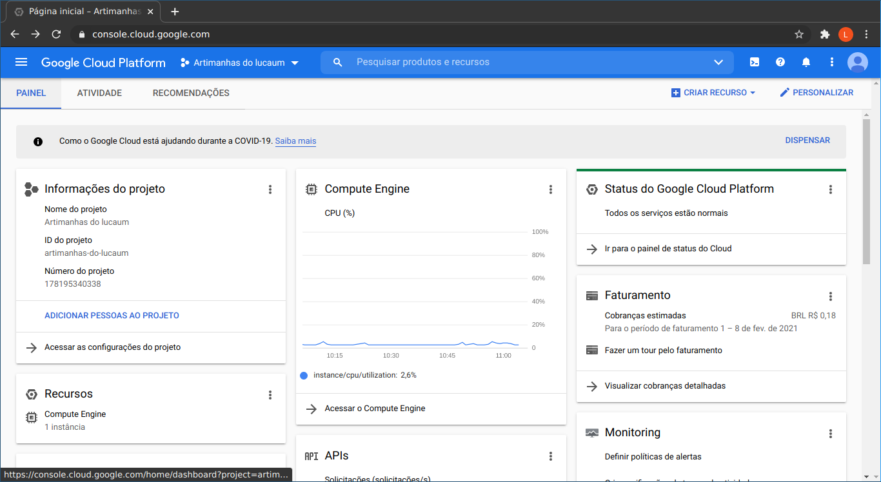Reload the page with the refresh icon
The height and width of the screenshot is (482, 881).
pyautogui.click(x=56, y=34)
